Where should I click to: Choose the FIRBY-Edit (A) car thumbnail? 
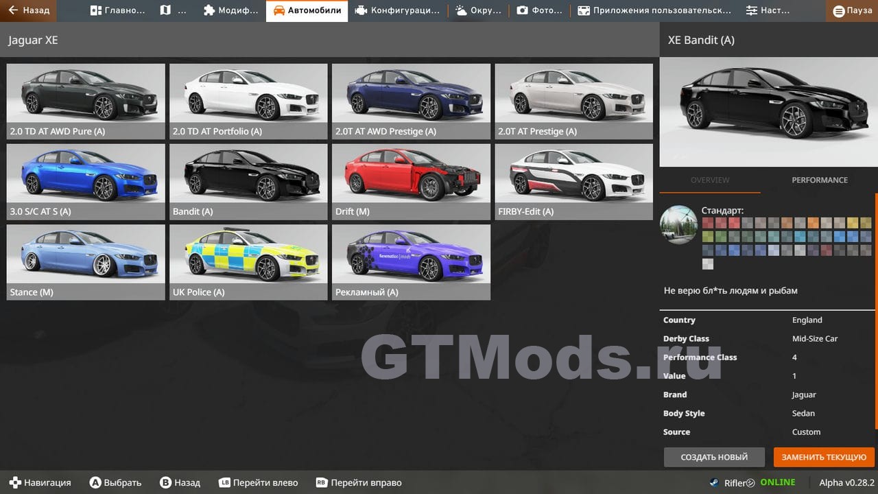tap(573, 181)
